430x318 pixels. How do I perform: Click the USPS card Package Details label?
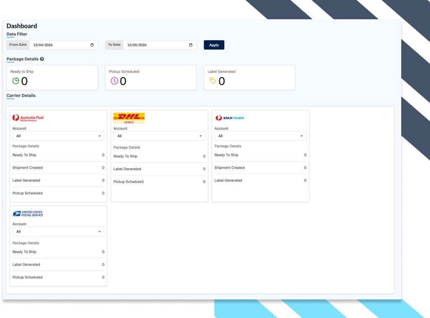click(x=26, y=243)
